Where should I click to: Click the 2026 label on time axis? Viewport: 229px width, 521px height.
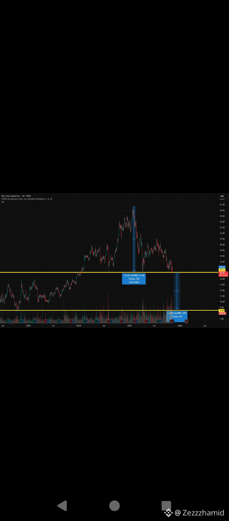click(180, 326)
